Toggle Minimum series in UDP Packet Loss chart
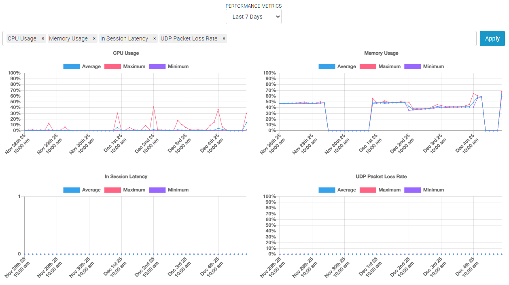The width and height of the screenshot is (509, 285). click(424, 190)
